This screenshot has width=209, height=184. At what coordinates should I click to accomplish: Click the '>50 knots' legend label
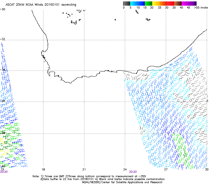201,8
